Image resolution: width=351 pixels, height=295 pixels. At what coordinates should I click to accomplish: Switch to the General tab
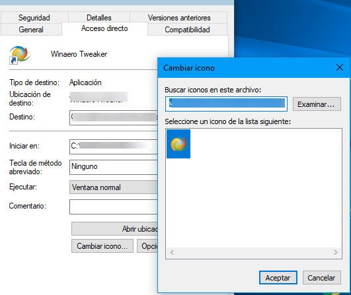pyautogui.click(x=31, y=30)
